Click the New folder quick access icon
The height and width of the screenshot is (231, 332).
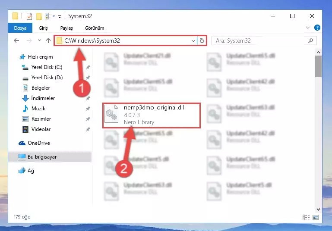[39, 16]
